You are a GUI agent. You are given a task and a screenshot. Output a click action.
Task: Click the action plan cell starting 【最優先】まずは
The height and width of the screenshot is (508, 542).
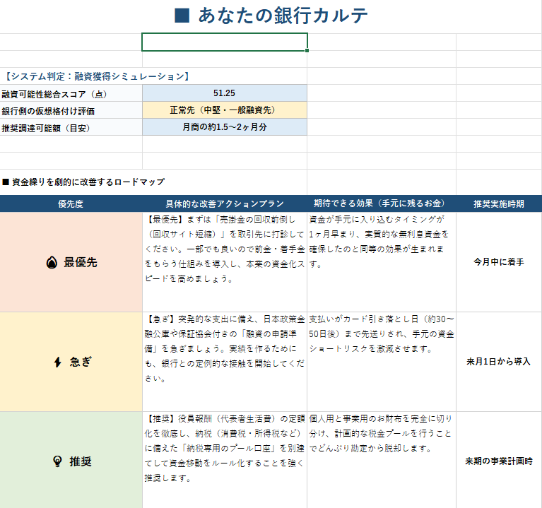click(224, 262)
